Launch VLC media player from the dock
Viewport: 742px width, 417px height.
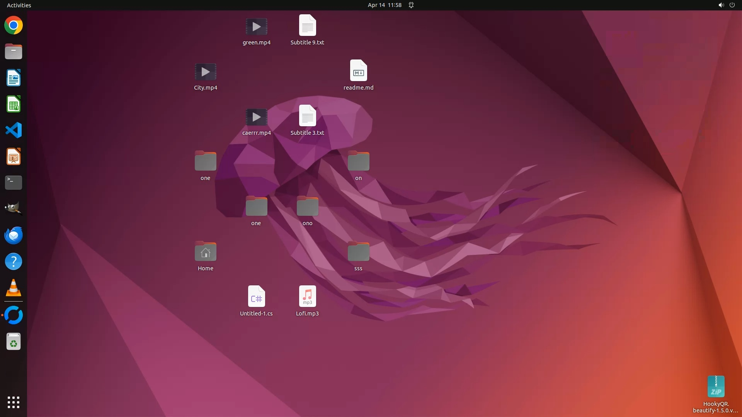pyautogui.click(x=14, y=288)
